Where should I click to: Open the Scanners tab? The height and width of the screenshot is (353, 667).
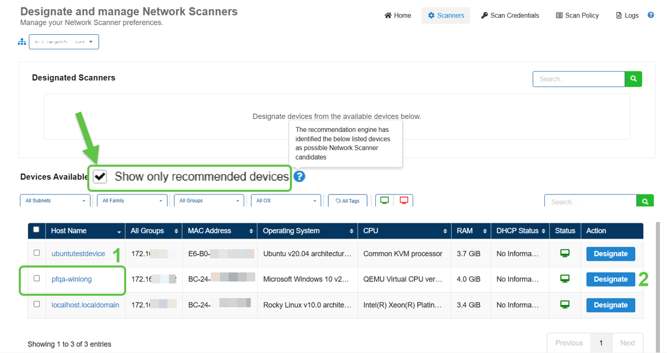(x=446, y=16)
